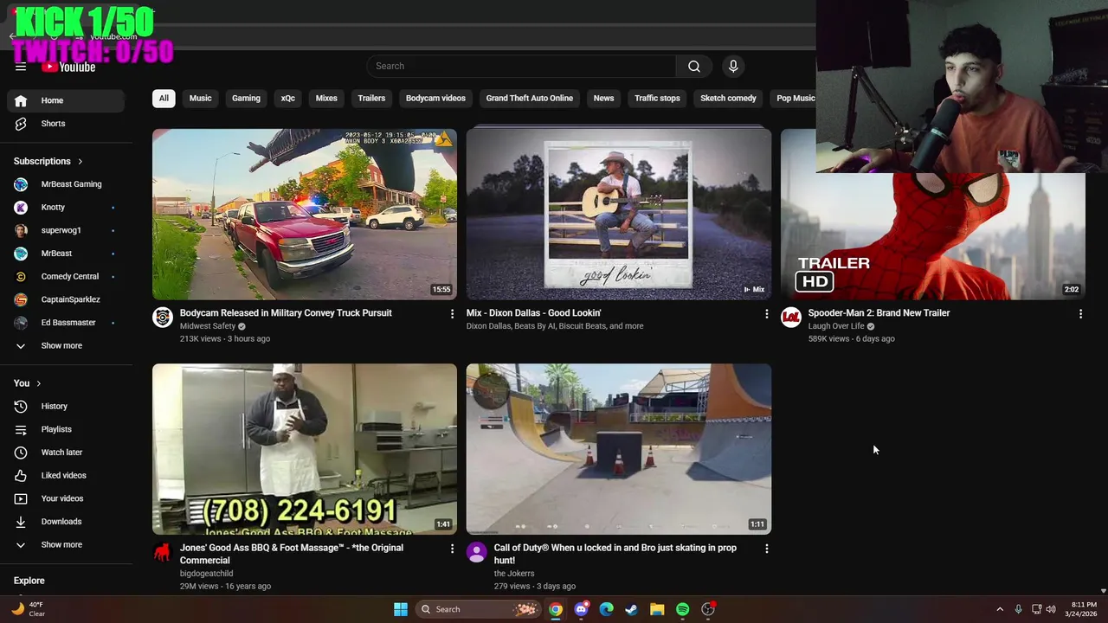Select the Mixes filter chip

tap(326, 99)
